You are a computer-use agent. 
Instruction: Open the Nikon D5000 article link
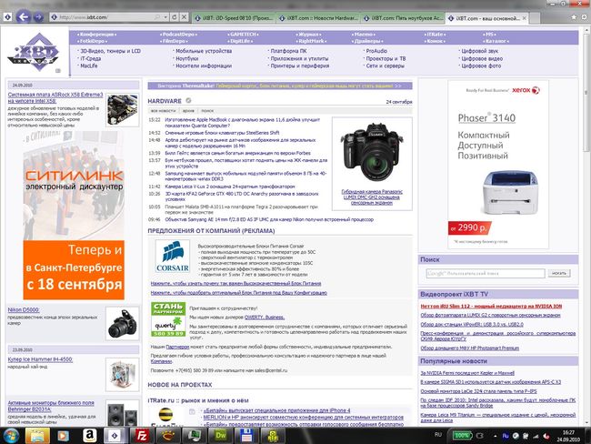pos(24,310)
